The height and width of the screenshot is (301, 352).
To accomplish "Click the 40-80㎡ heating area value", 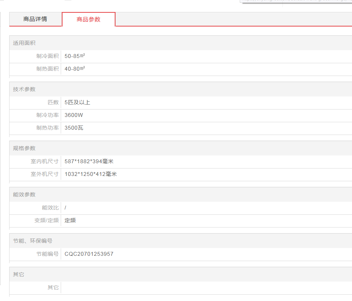I will coord(74,69).
